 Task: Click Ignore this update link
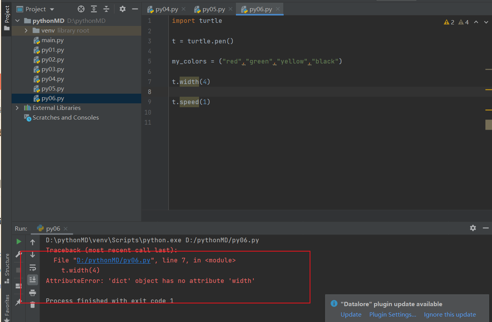(x=450, y=315)
